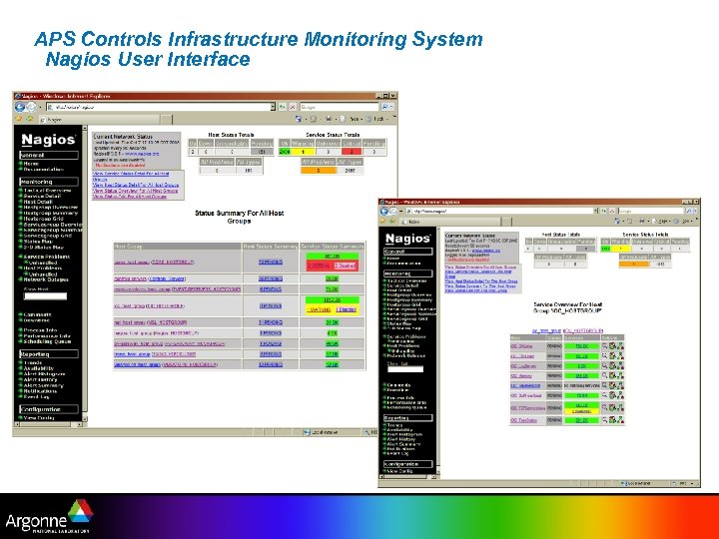
Task: Open the Tools menu in the left browser toolbar
Action: click(378, 119)
